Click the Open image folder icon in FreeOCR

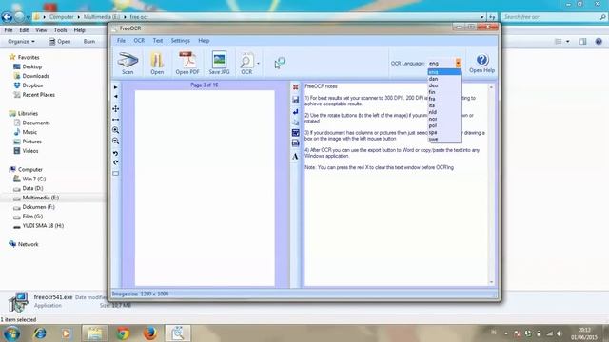[157, 64]
